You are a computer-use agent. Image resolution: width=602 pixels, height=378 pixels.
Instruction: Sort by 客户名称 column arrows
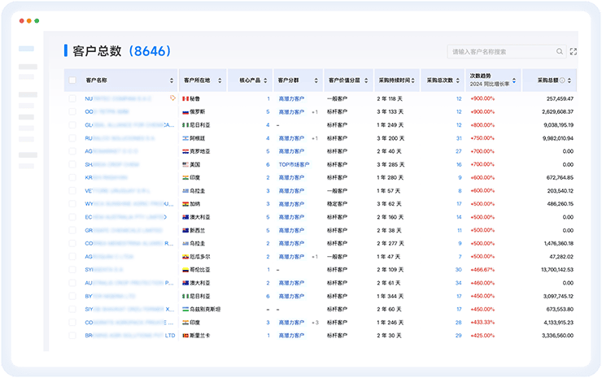(x=172, y=80)
